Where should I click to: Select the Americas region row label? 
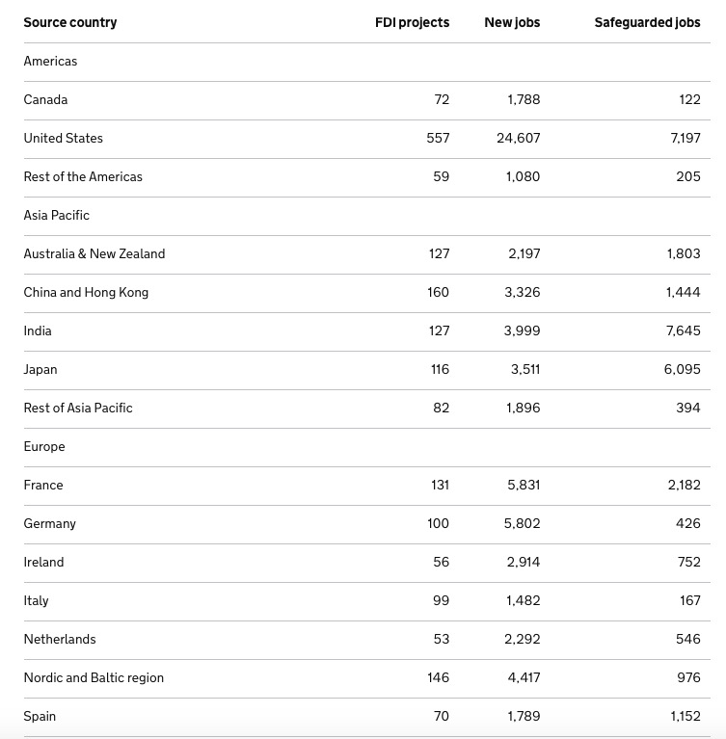(50, 62)
